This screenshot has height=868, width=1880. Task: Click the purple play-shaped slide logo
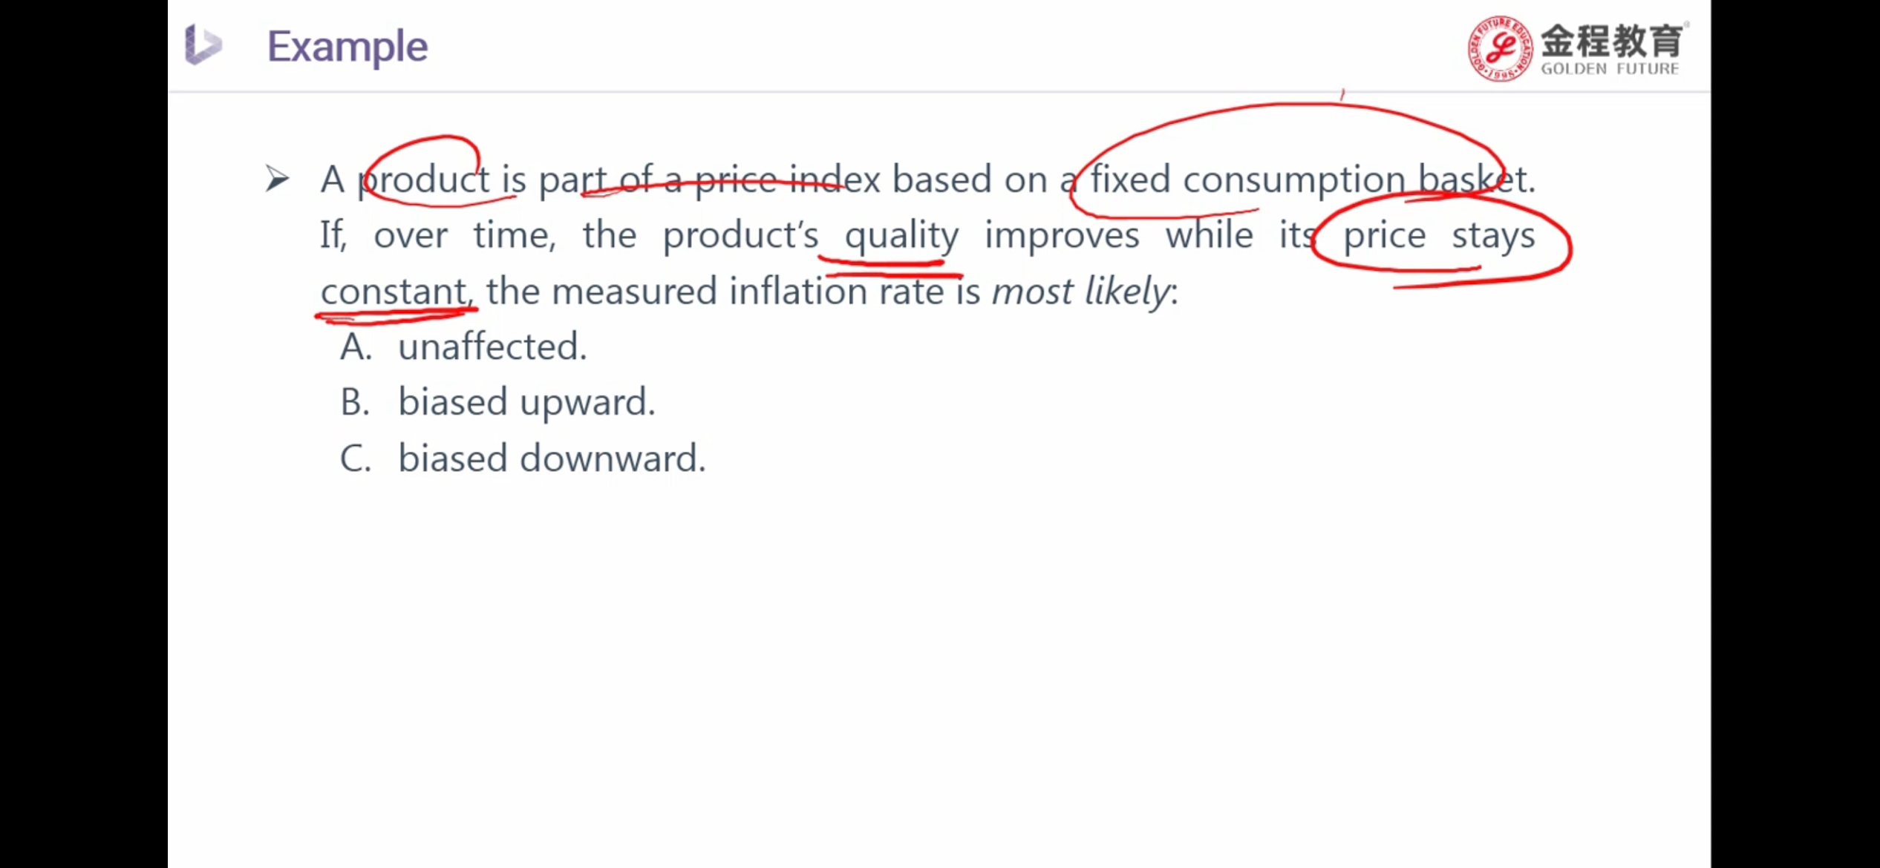(203, 45)
